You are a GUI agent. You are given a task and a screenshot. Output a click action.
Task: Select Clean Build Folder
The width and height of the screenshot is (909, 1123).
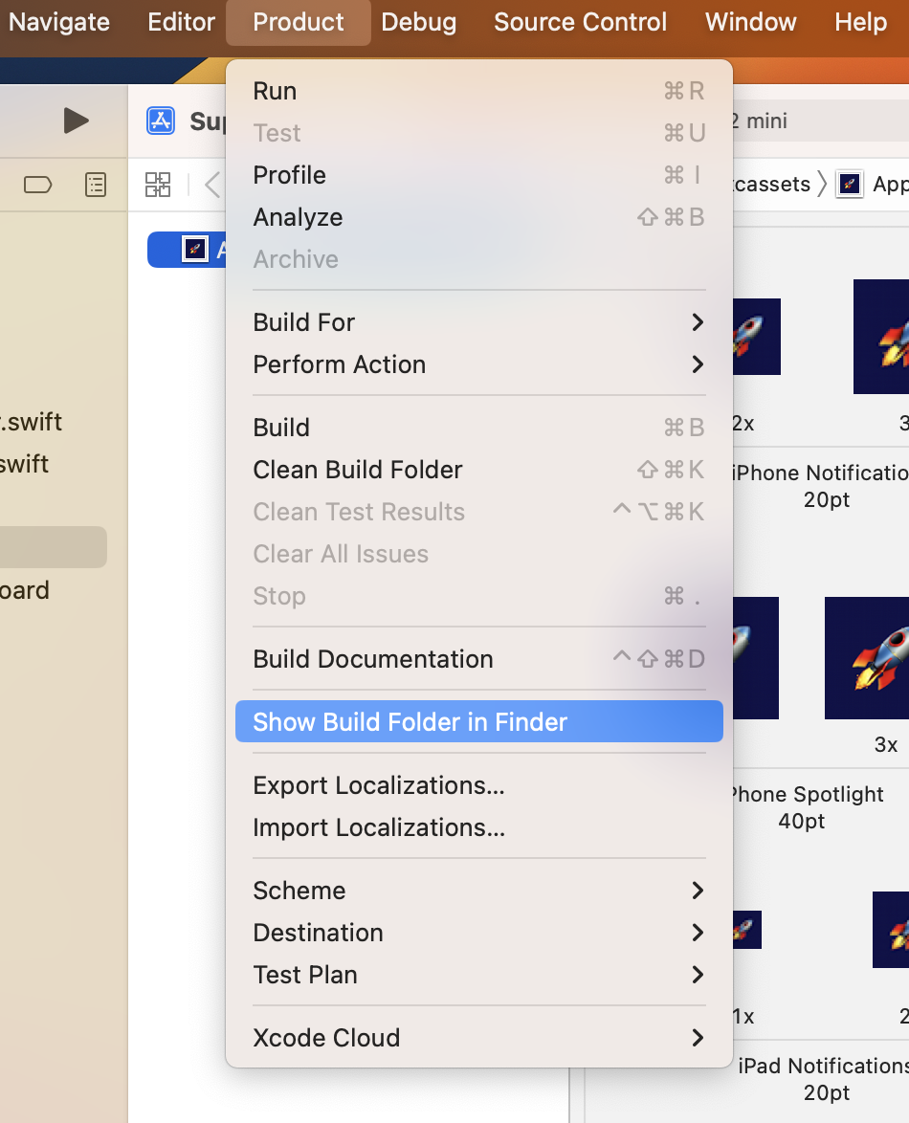click(x=478, y=470)
